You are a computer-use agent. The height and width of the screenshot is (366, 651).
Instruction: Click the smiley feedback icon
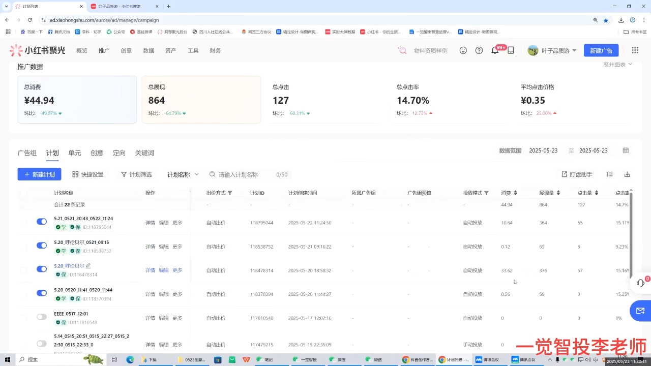click(x=463, y=50)
